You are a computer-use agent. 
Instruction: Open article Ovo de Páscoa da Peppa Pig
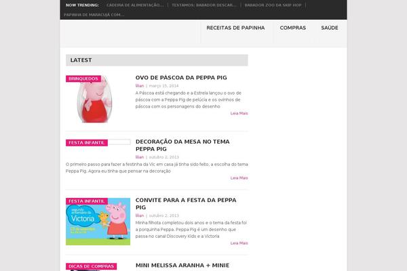tap(181, 77)
